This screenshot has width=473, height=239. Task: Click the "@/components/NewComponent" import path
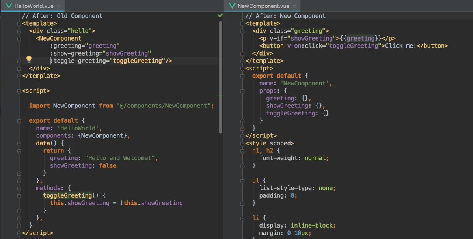click(x=163, y=106)
